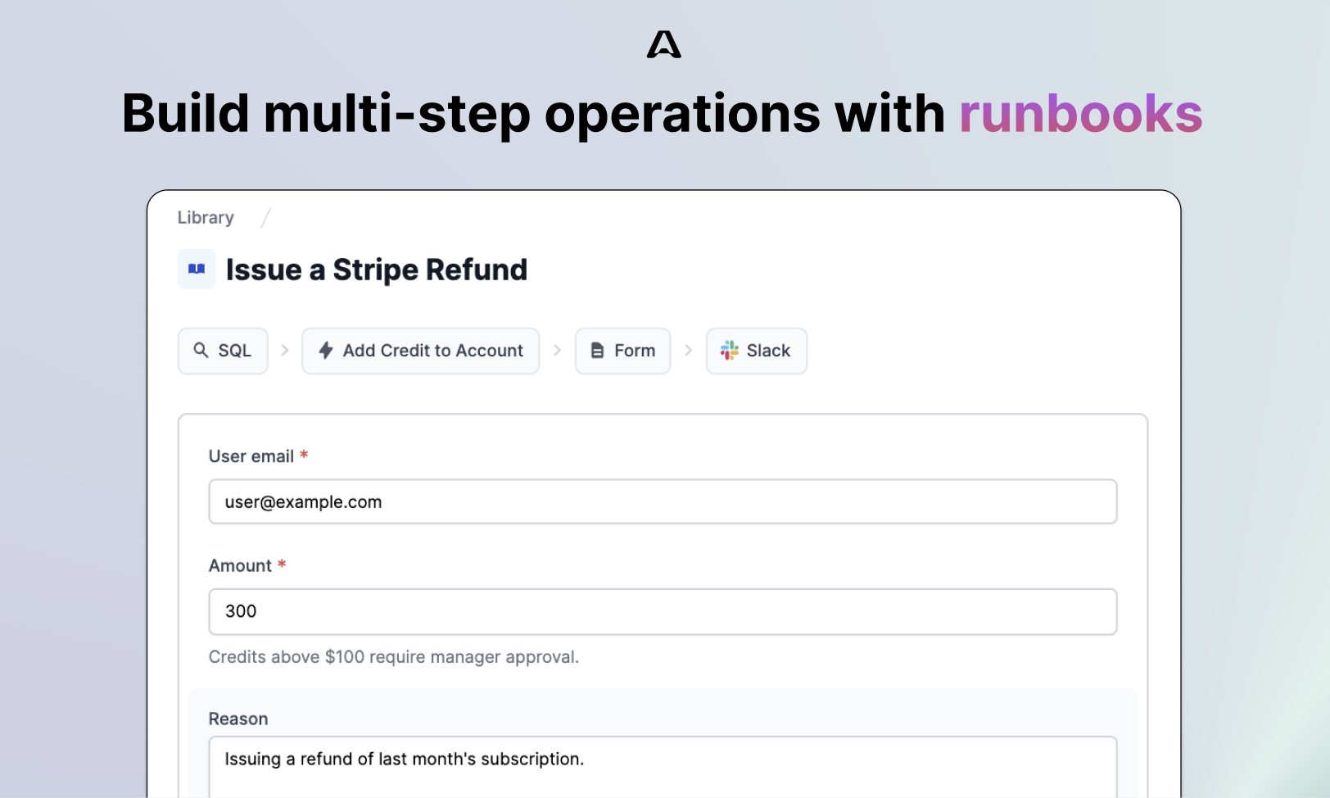The height and width of the screenshot is (798, 1330).
Task: Click the runbook book icon beside title
Action: coord(197,269)
